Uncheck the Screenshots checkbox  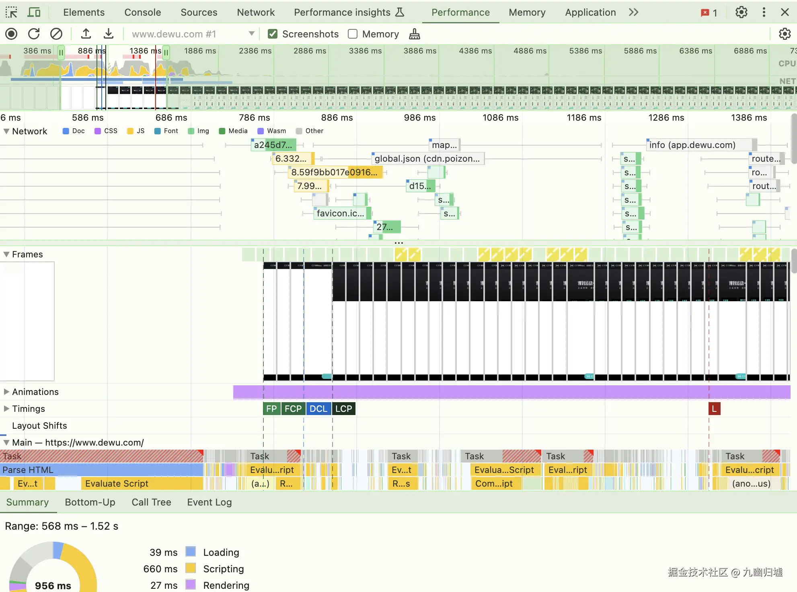[273, 34]
